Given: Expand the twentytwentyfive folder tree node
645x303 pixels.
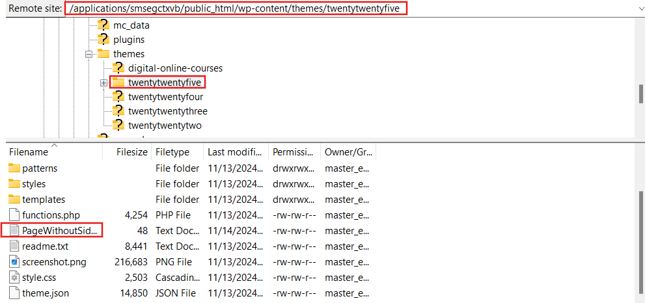Looking at the screenshot, I should (103, 83).
